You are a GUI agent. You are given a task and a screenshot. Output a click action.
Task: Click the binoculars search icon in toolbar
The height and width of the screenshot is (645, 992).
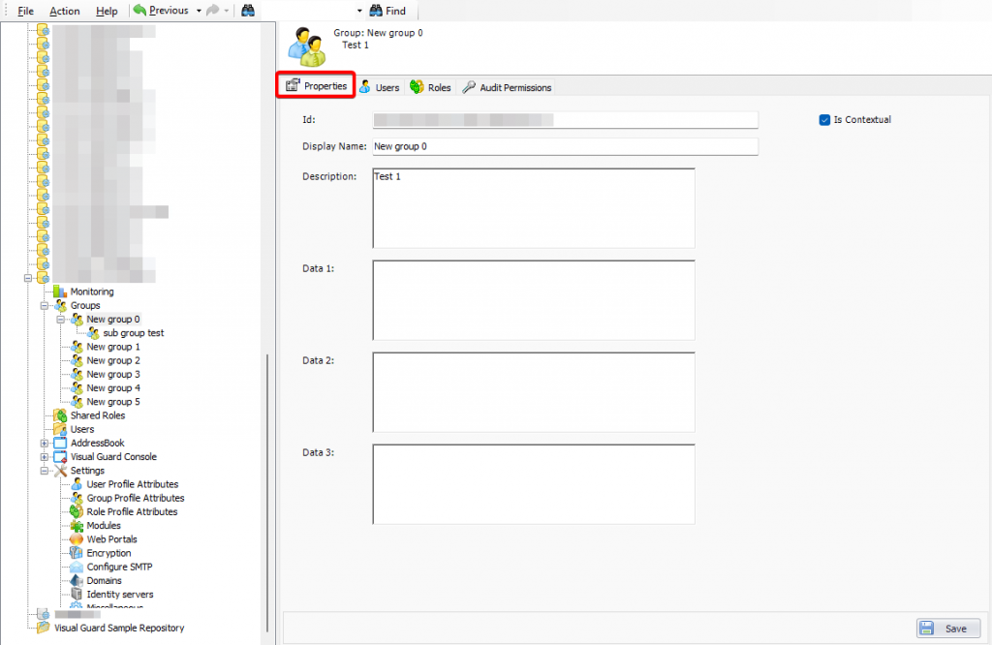coord(248,11)
